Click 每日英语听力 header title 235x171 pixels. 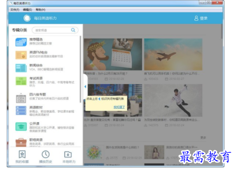[x=45, y=18]
